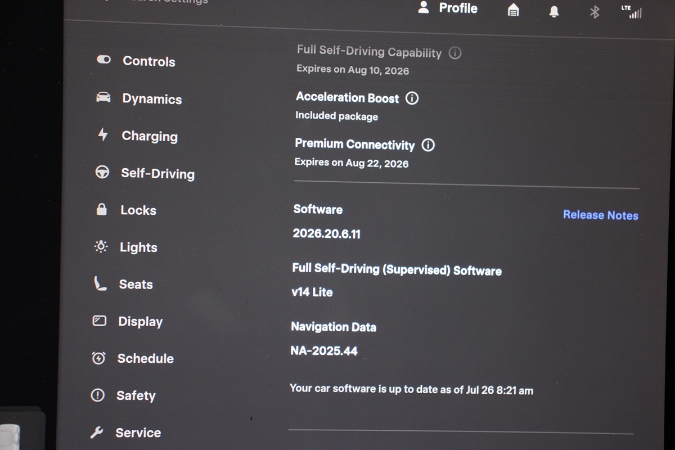675x450 pixels.
Task: Go to Display settings
Action: (x=127, y=321)
